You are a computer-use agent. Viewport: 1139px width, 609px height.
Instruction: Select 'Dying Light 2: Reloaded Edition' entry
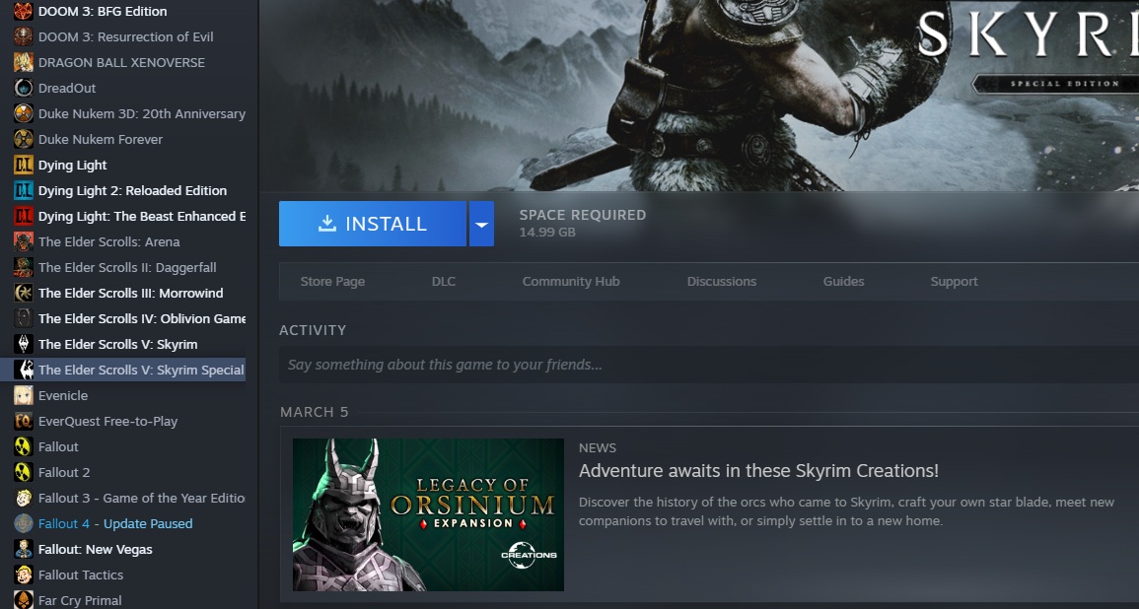pos(132,191)
